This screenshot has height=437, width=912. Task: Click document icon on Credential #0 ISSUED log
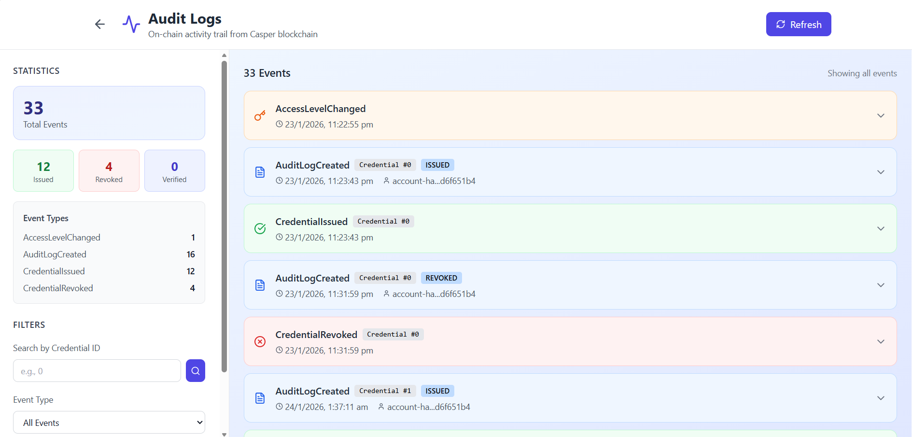point(260,172)
